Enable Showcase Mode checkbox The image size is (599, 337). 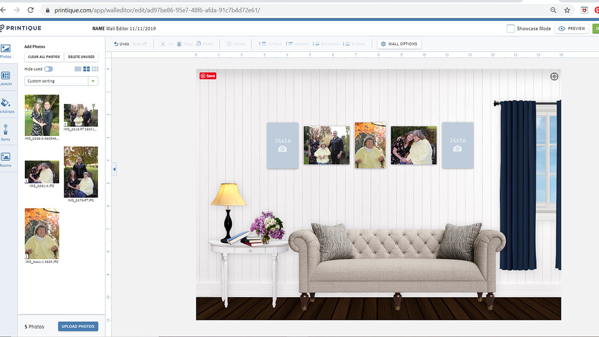coord(510,28)
